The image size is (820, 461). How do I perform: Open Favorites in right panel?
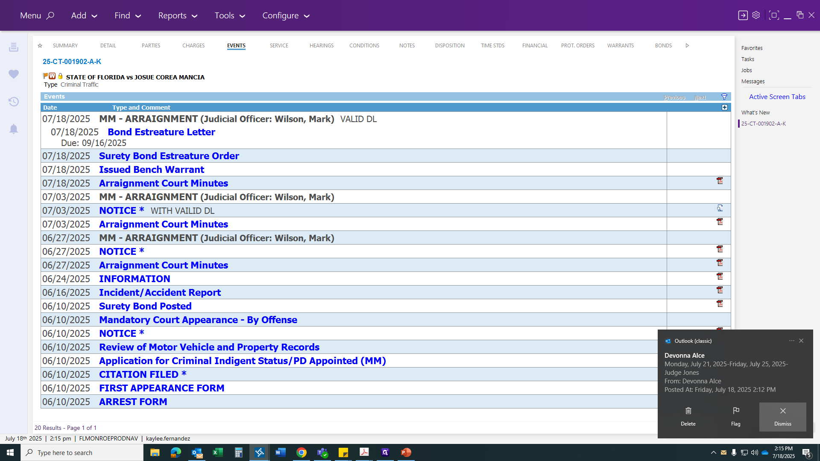(752, 48)
